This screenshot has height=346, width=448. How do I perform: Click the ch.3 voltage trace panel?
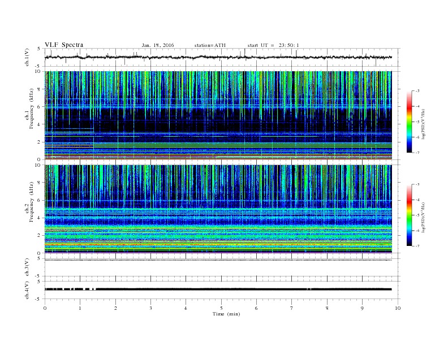click(222, 267)
